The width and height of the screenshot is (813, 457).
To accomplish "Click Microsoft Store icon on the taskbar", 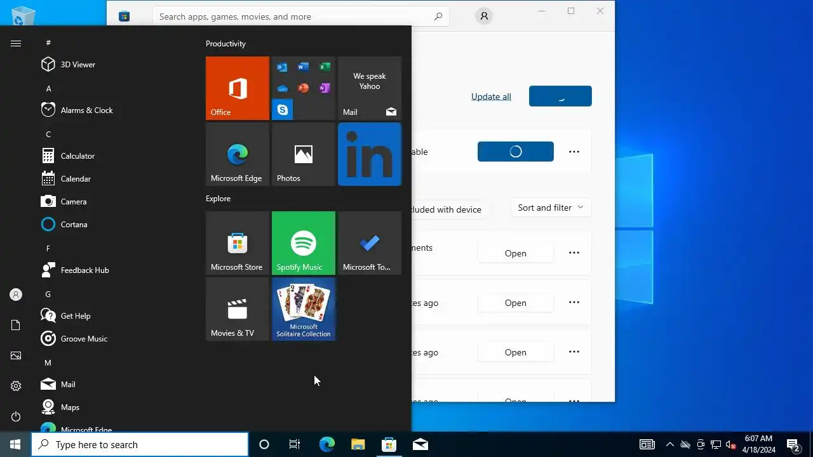I will (x=389, y=444).
